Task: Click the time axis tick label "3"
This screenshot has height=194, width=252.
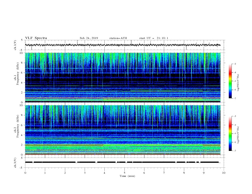Action: click(x=85, y=173)
